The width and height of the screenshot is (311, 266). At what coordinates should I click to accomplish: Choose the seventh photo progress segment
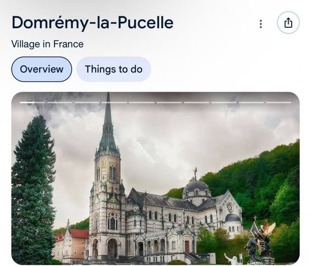(x=197, y=103)
